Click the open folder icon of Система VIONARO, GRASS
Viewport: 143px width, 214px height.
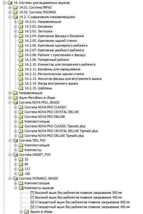point(15,178)
